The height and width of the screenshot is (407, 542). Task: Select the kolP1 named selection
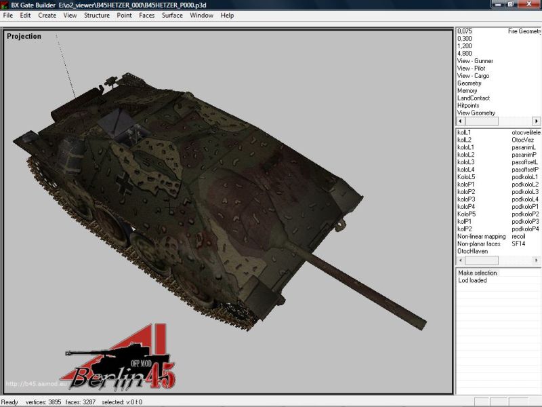464,222
